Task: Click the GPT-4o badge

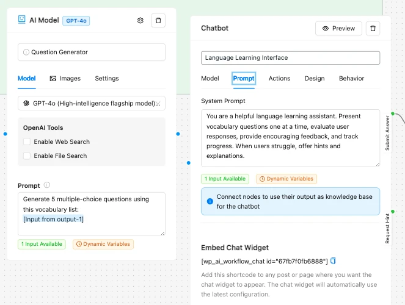Action: 76,21
